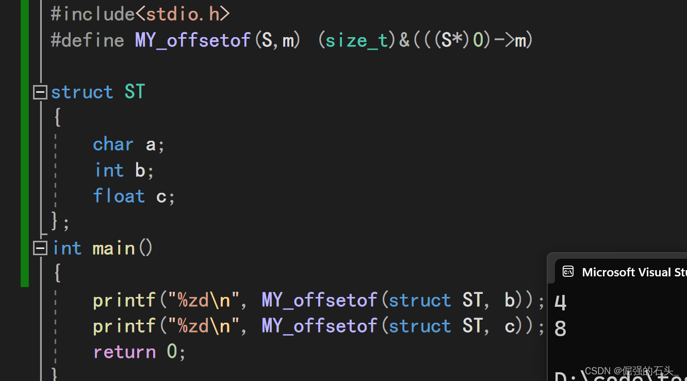Click the MY_offsetof macro name in #define
This screenshot has height=381, width=687.
pos(192,40)
